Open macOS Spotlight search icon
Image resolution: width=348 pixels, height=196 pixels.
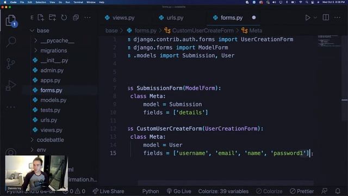pos(307,2)
